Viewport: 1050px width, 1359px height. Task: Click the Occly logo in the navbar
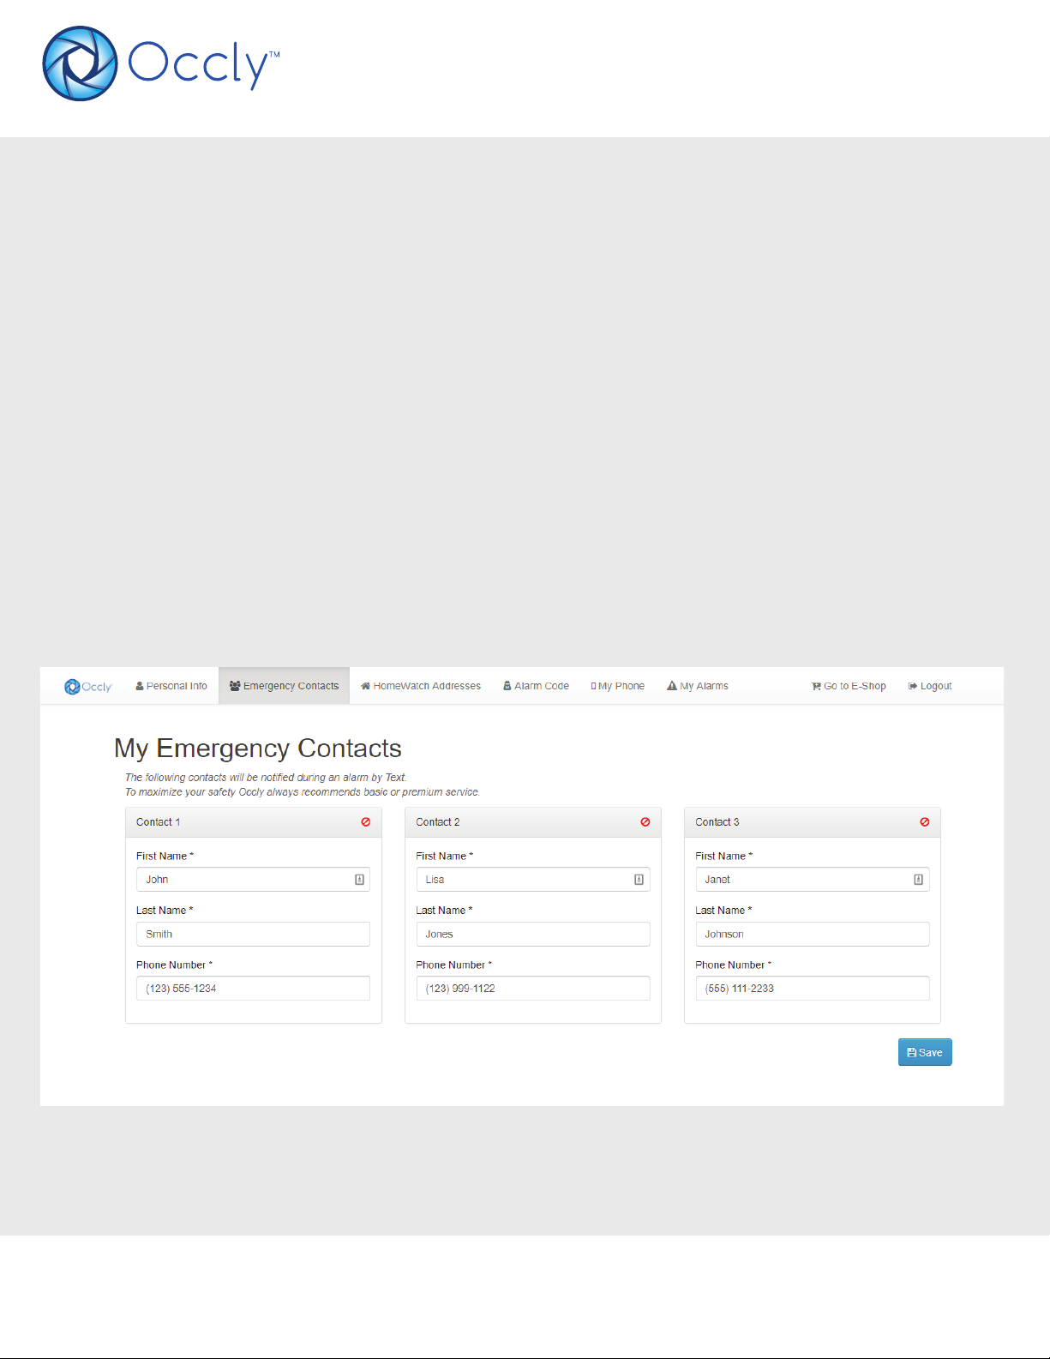88,687
